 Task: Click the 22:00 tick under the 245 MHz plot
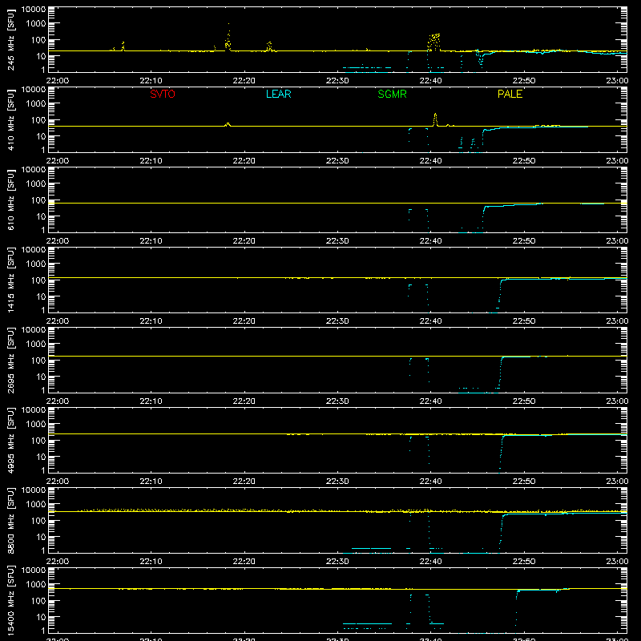point(58,81)
